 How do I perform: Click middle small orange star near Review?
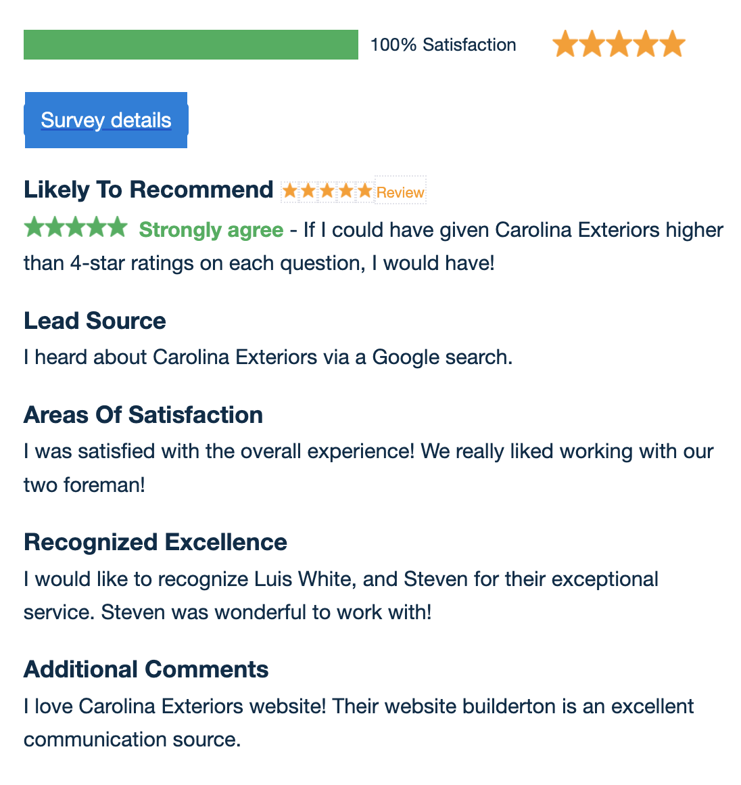click(x=327, y=191)
